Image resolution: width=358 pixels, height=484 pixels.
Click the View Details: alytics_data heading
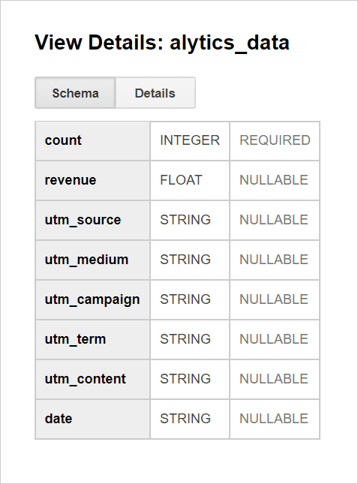pos(162,42)
